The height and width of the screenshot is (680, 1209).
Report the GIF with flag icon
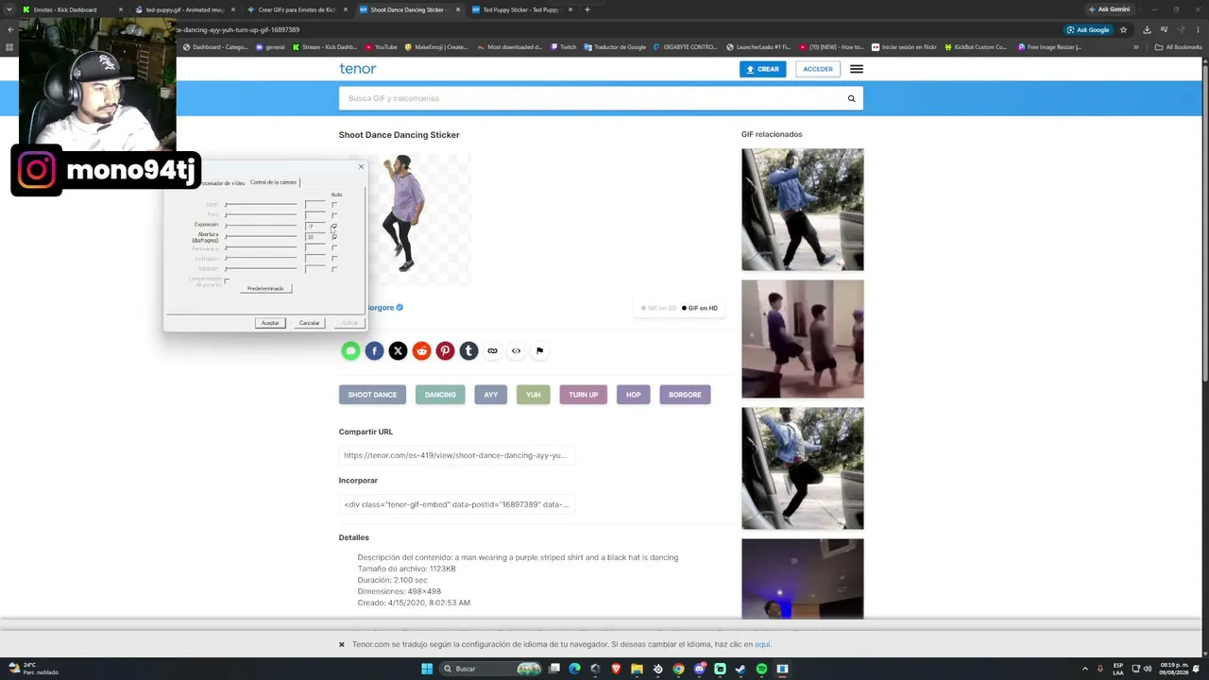539,351
